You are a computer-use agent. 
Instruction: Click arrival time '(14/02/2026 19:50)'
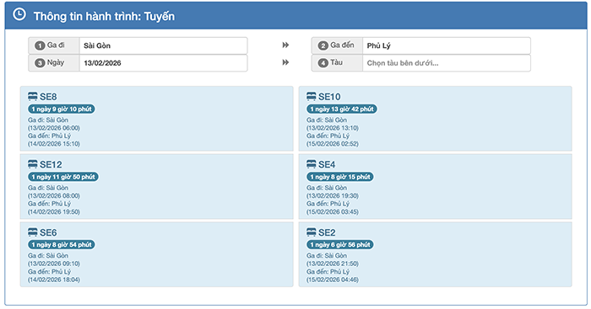54,211
